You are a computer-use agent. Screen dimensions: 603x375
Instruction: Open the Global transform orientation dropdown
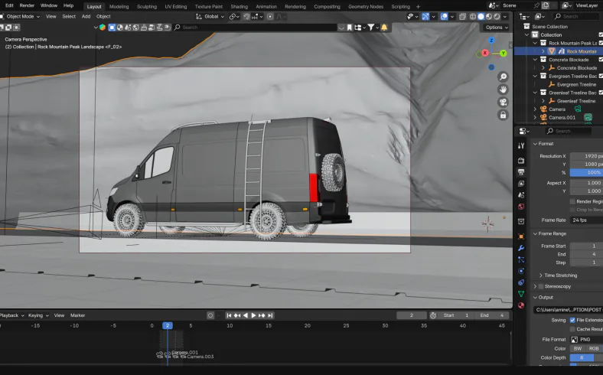tap(210, 17)
